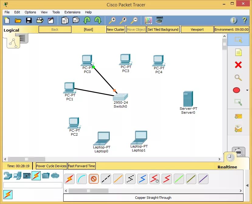Pick the Phone zigzag dotted cable
This screenshot has width=252, height=204.
pyautogui.click(x=130, y=179)
